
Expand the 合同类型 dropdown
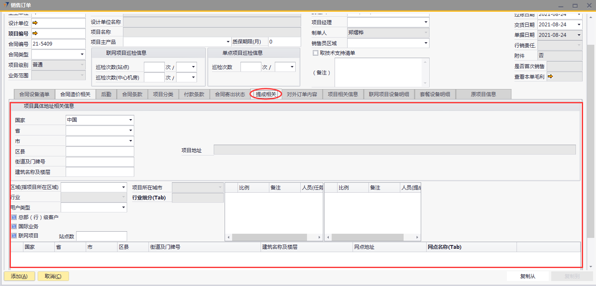(82, 54)
